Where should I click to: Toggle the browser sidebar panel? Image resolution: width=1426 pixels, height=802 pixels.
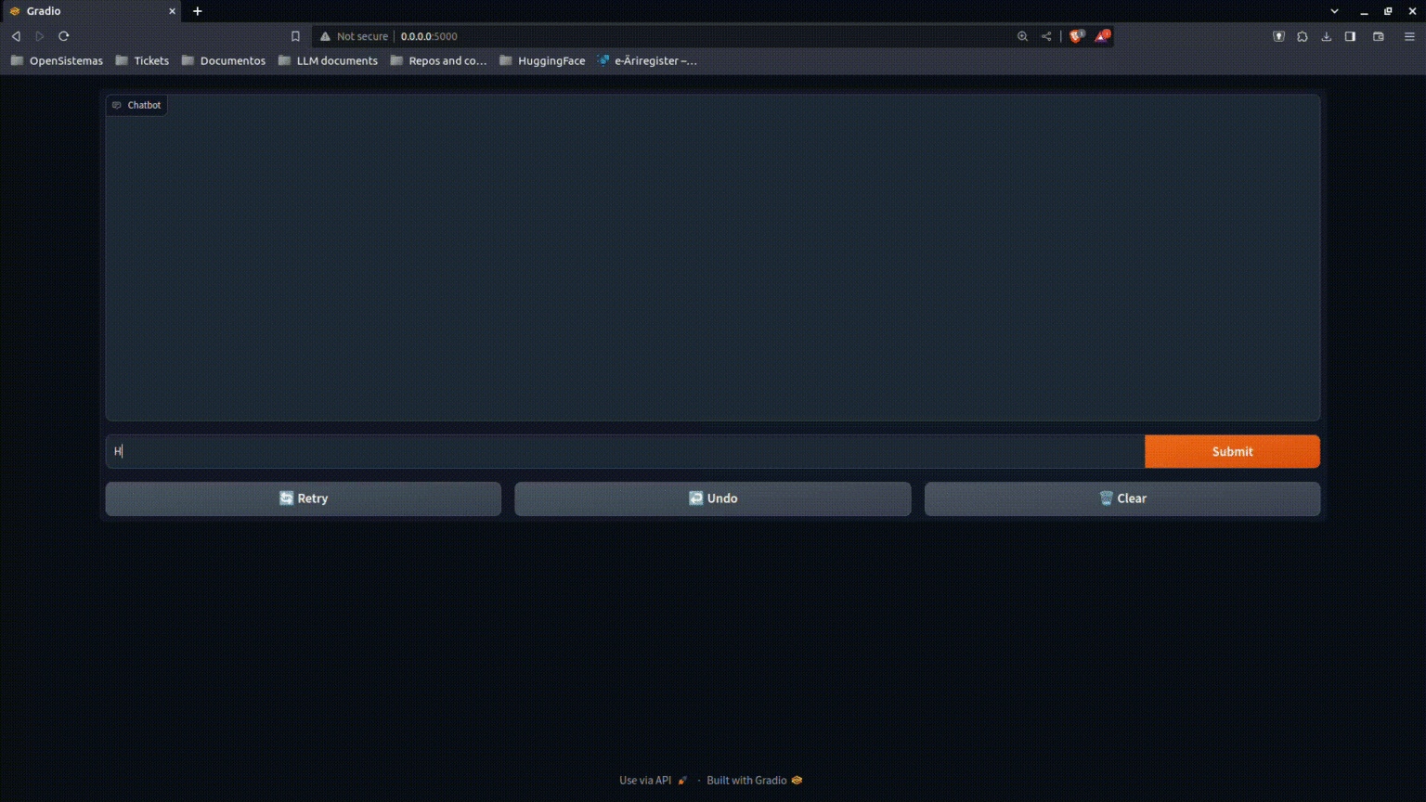pyautogui.click(x=1350, y=36)
